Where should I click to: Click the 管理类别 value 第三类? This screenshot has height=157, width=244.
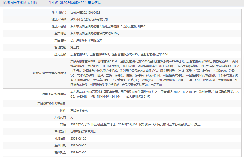tap(75, 48)
